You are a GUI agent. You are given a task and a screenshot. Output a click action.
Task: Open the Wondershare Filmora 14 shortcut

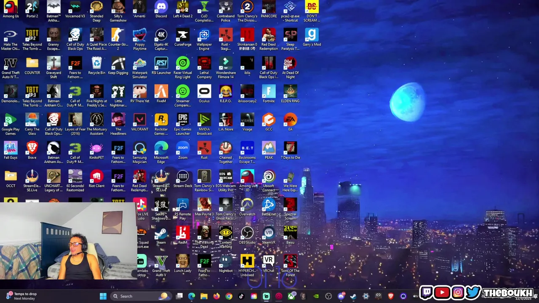pos(226,67)
